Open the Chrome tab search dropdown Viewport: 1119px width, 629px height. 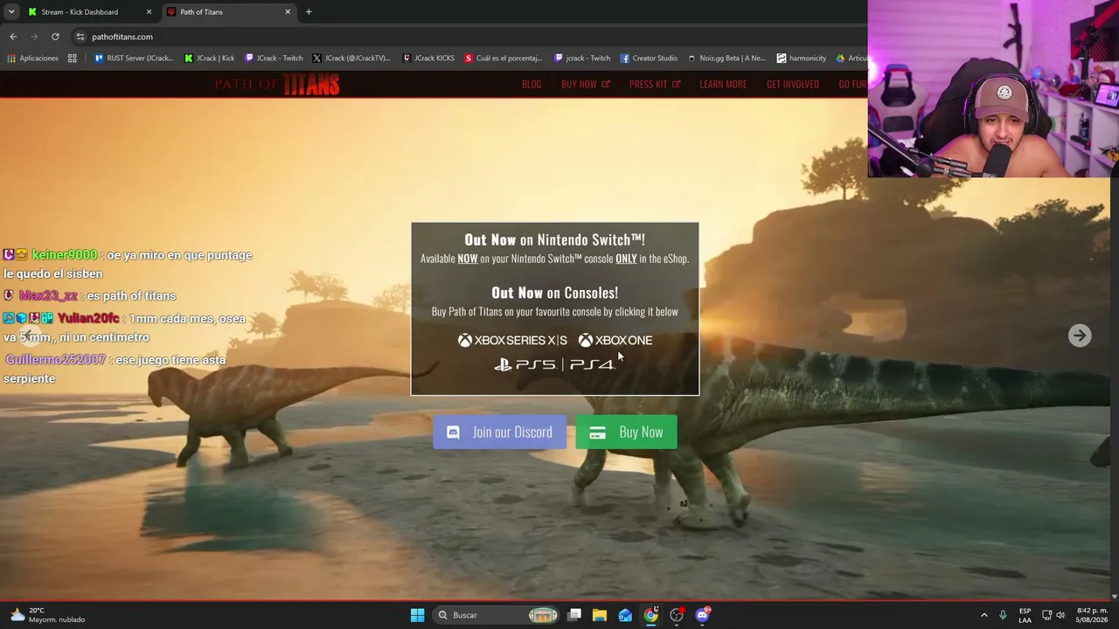[x=11, y=12]
